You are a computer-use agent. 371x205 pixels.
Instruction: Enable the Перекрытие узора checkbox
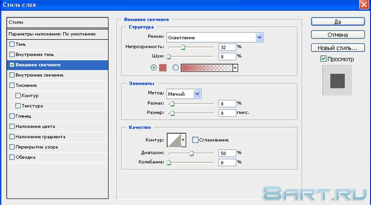(12, 147)
